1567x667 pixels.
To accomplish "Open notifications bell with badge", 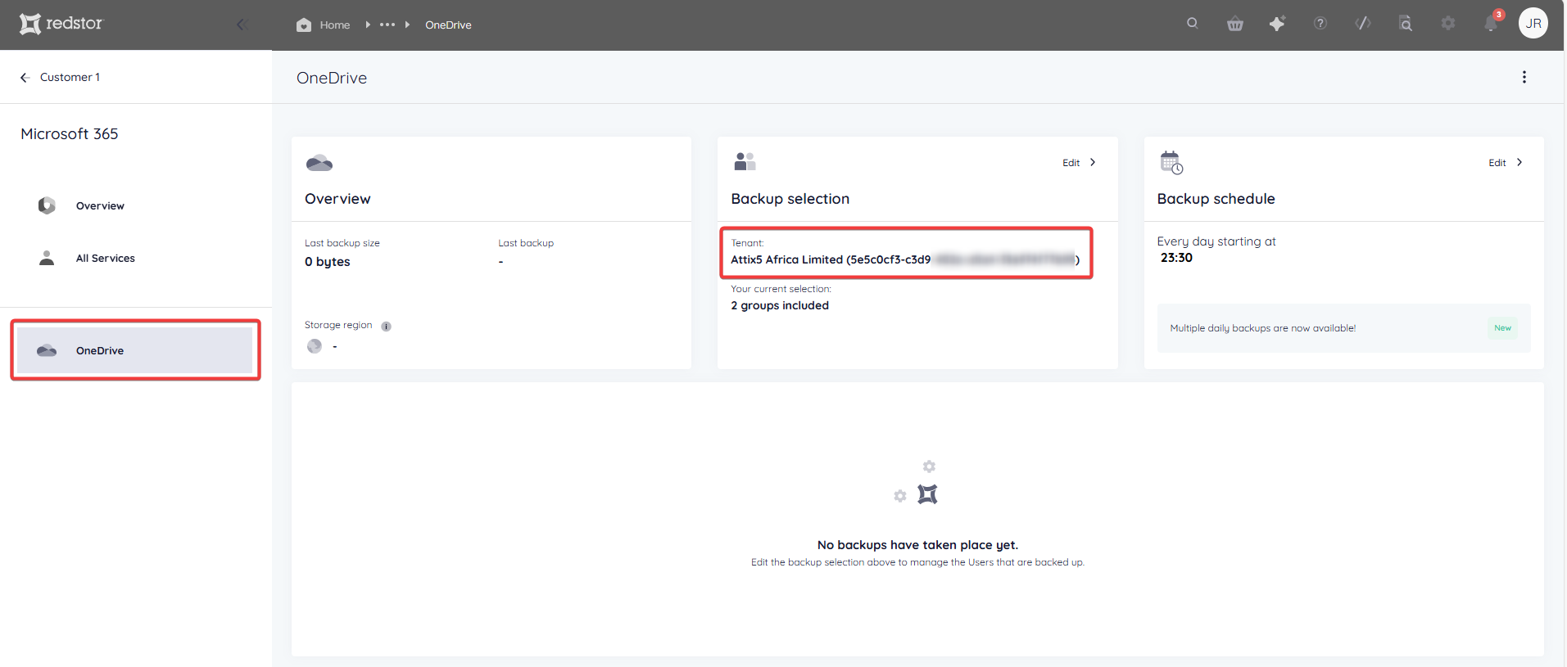I will tap(1491, 23).
